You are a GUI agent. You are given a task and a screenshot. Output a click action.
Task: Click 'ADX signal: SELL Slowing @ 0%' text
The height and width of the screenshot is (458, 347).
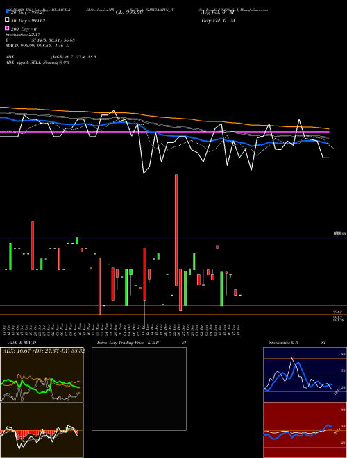[37, 62]
